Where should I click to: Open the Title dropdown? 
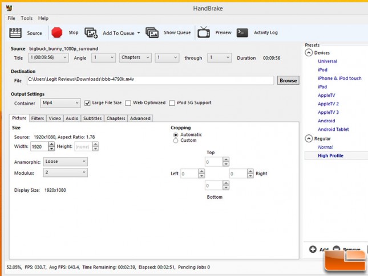(48, 57)
